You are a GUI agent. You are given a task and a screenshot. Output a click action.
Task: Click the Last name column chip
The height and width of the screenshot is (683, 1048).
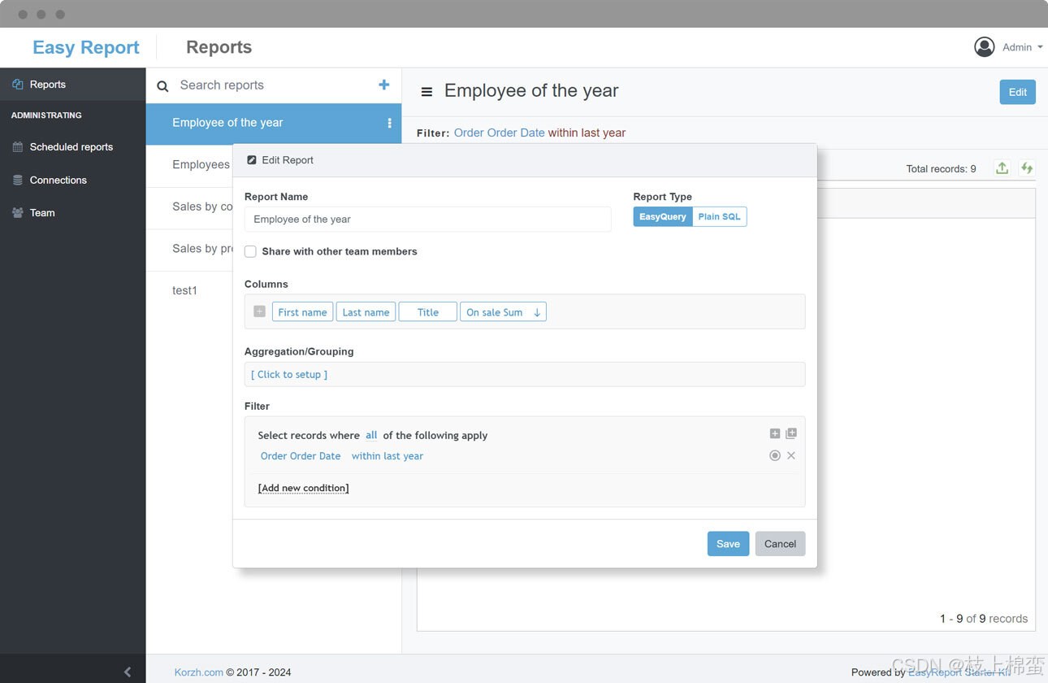[366, 312]
